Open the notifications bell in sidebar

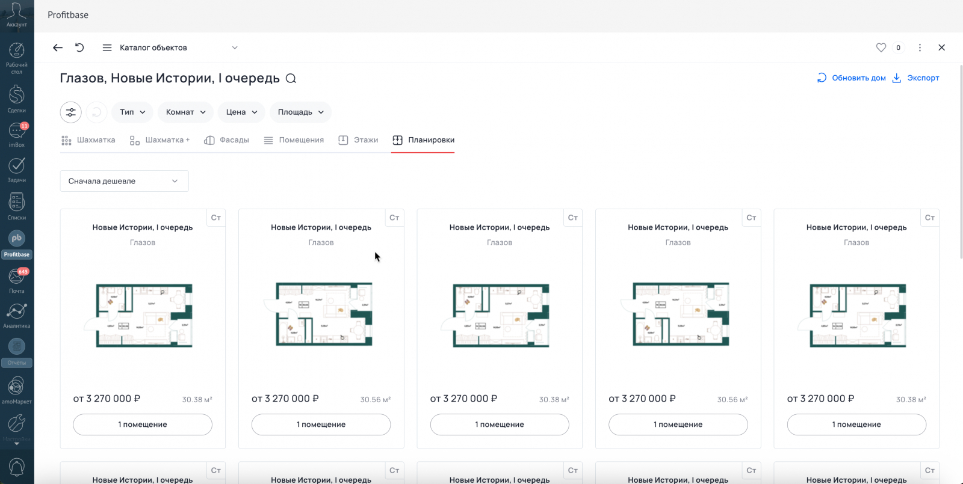coord(17,467)
